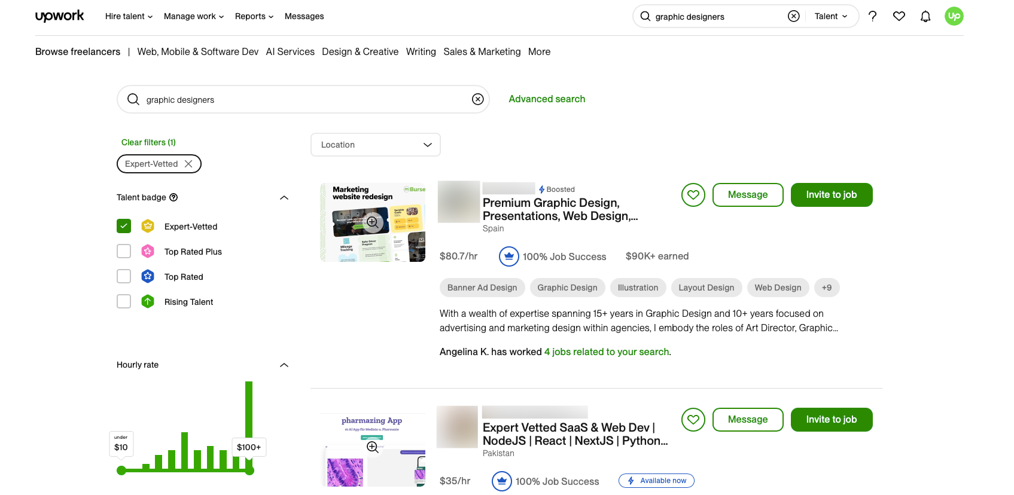The width and height of the screenshot is (1014, 495).
Task: Save Angelina K. with the heart button
Action: tap(693, 195)
